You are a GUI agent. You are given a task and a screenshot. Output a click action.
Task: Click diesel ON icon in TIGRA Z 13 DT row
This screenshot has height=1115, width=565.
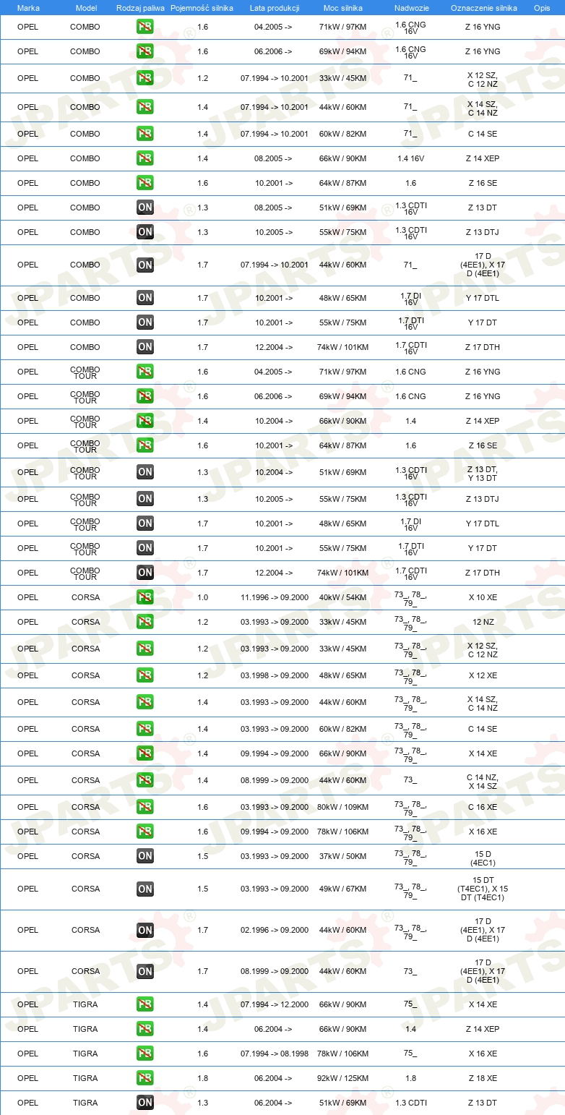coord(145,1103)
